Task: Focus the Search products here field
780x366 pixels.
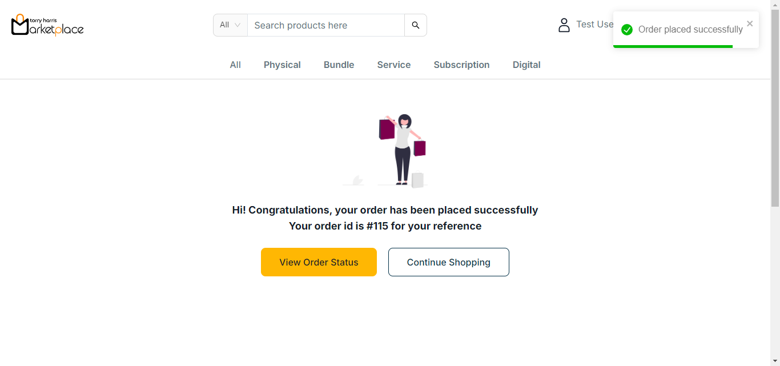Action: [325, 25]
